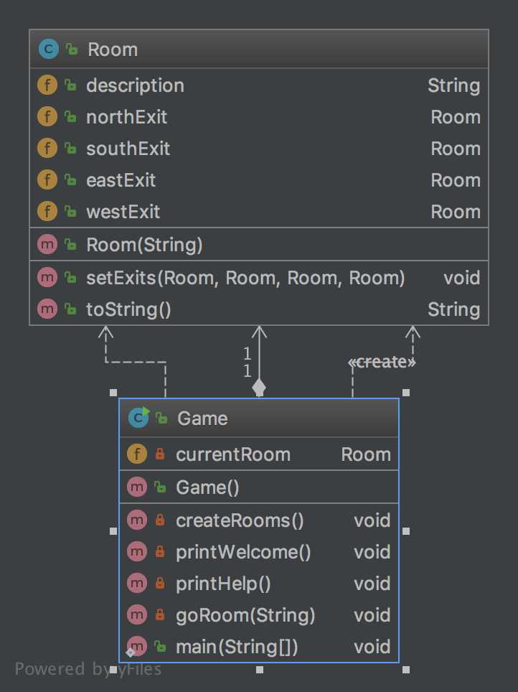The height and width of the screenshot is (692, 518).
Task: Click the constructor icon beside Room(String)
Action: pos(47,246)
